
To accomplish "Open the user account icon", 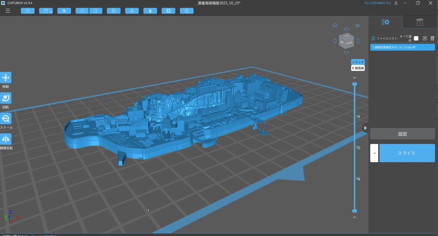I will pos(396,3).
